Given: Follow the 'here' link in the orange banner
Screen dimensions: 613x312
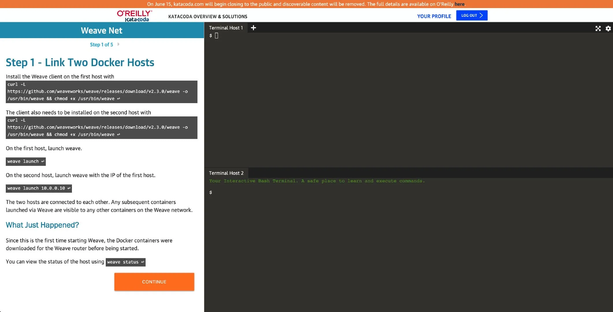Looking at the screenshot, I should tap(459, 4).
